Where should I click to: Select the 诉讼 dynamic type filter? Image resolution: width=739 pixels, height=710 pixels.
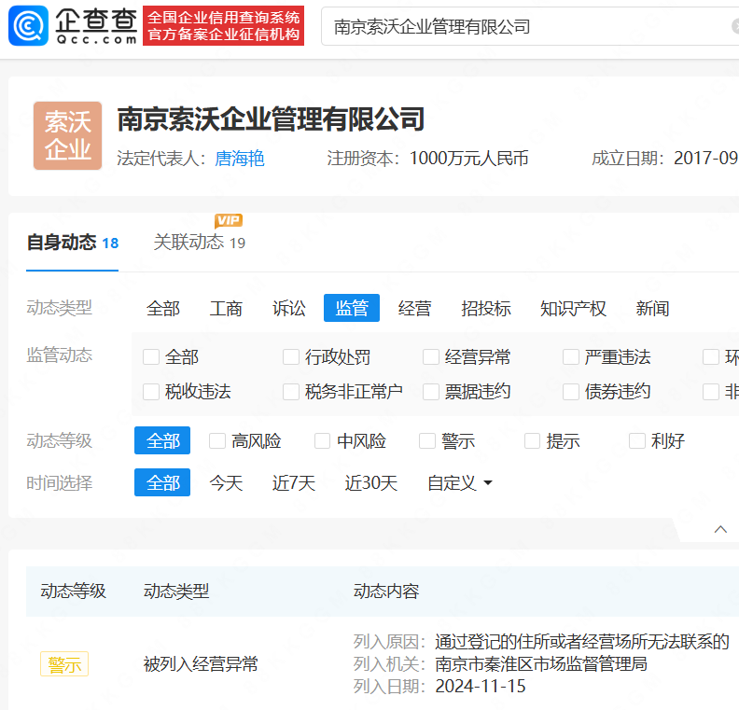(289, 309)
